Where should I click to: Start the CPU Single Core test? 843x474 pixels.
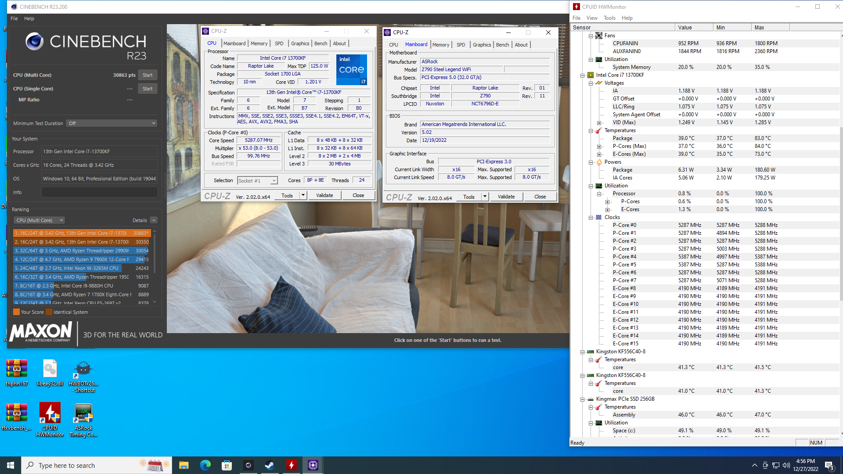coord(148,89)
